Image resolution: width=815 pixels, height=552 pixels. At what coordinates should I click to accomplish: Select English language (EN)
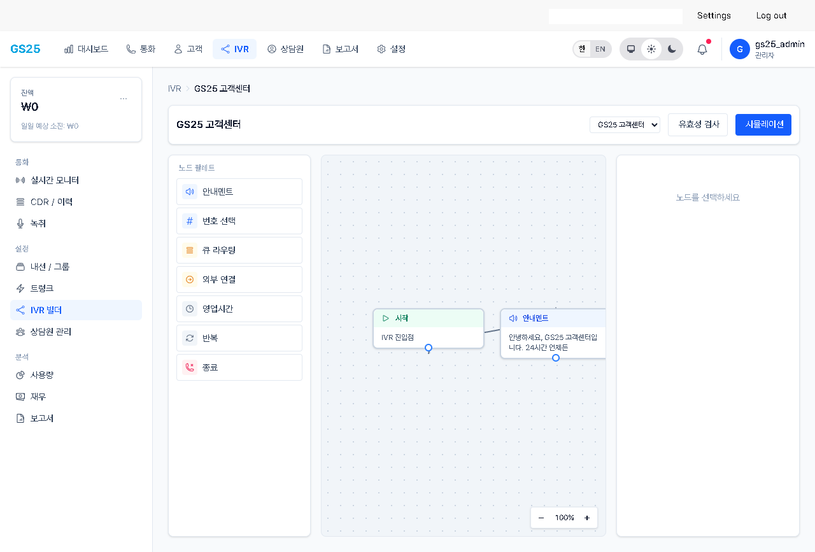tap(600, 49)
